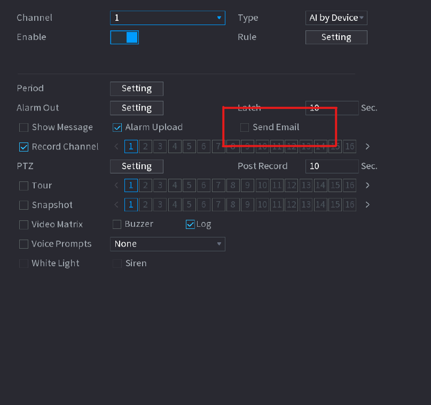Open the Type dropdown showing AI by Device

pyautogui.click(x=336, y=18)
